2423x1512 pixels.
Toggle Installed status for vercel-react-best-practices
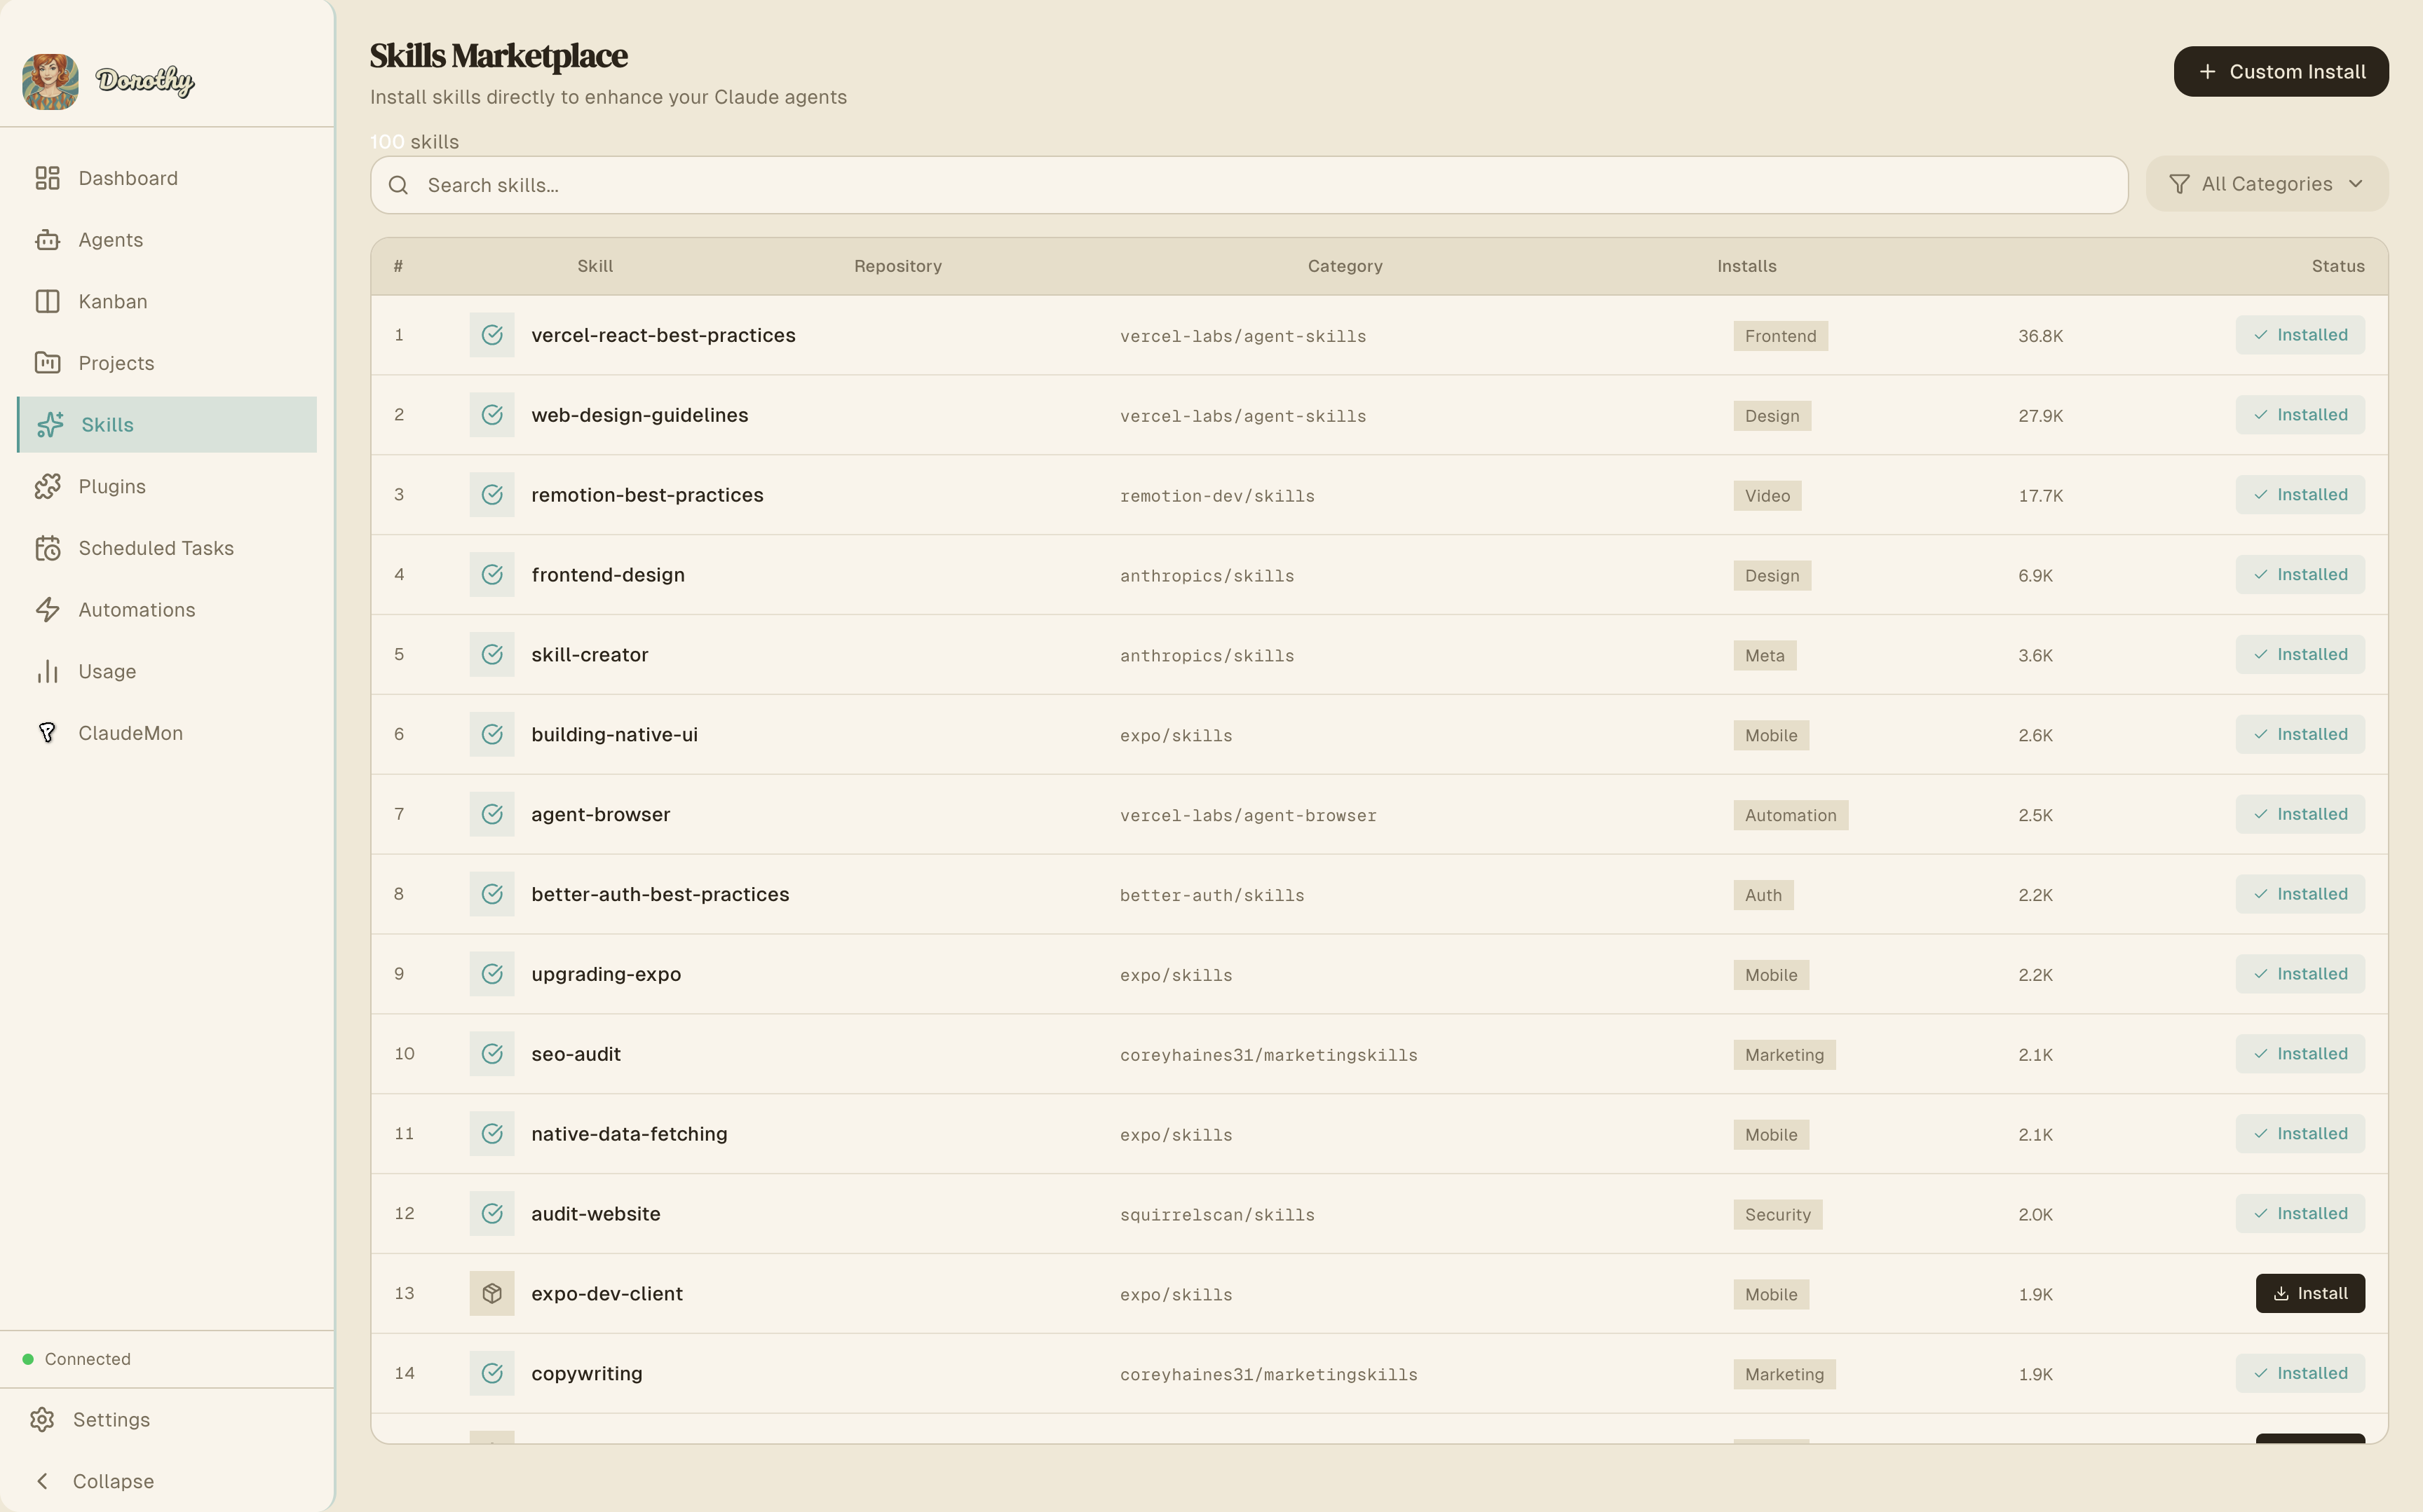(2299, 335)
